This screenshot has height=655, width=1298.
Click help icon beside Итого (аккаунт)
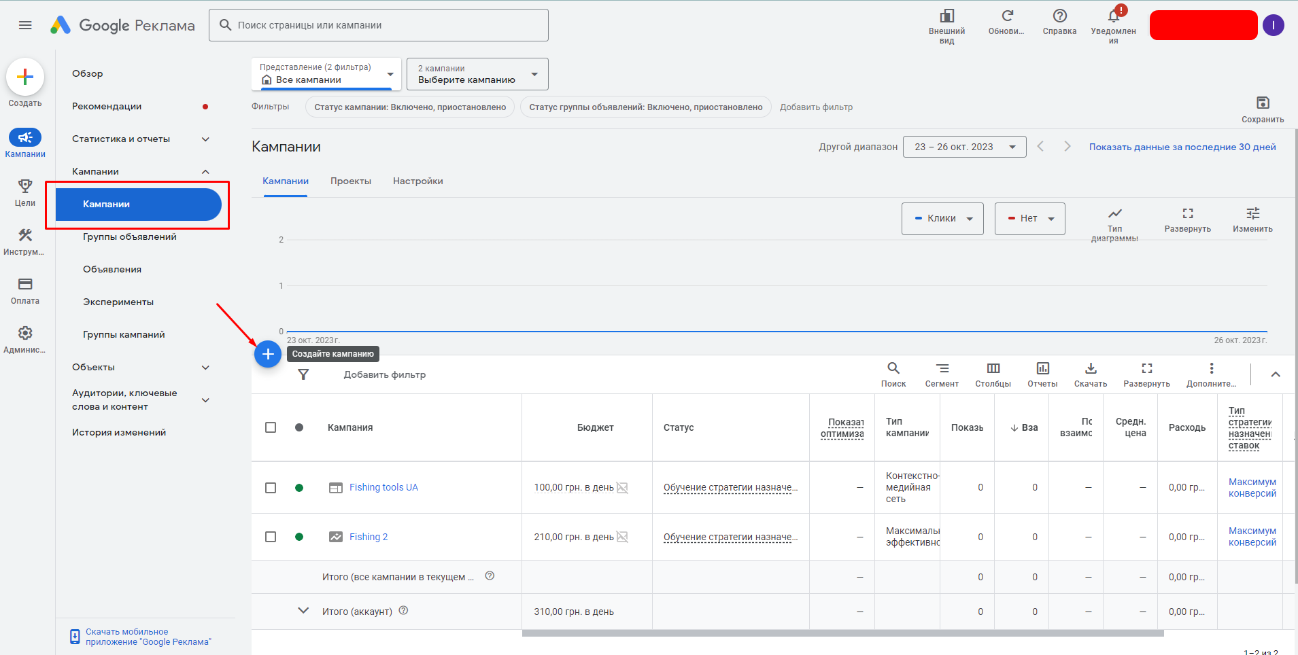click(403, 610)
